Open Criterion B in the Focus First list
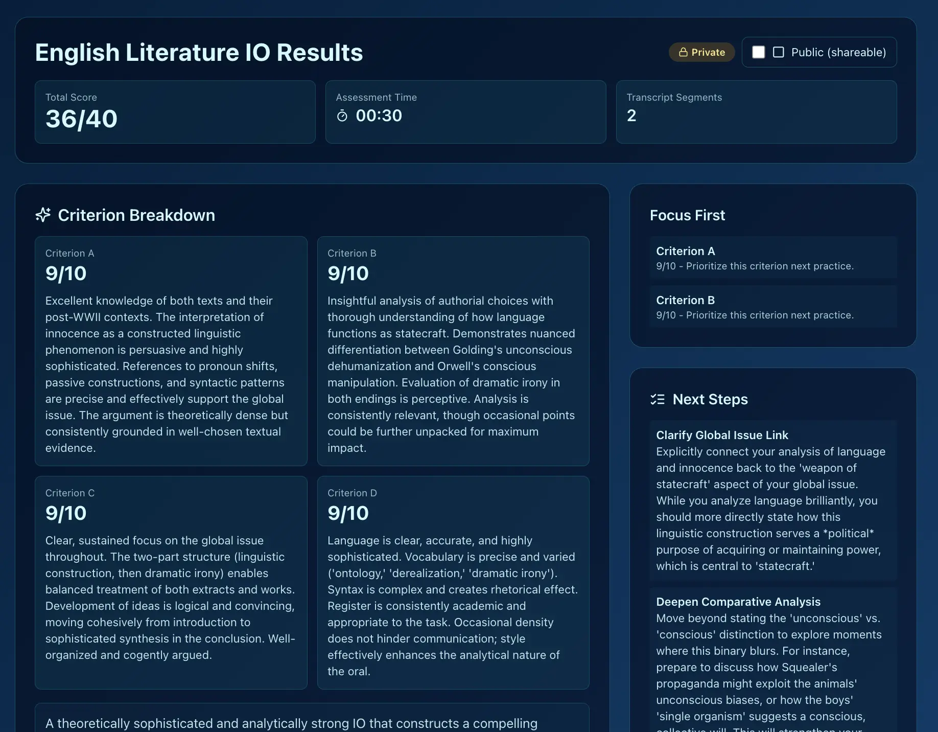 tap(773, 307)
